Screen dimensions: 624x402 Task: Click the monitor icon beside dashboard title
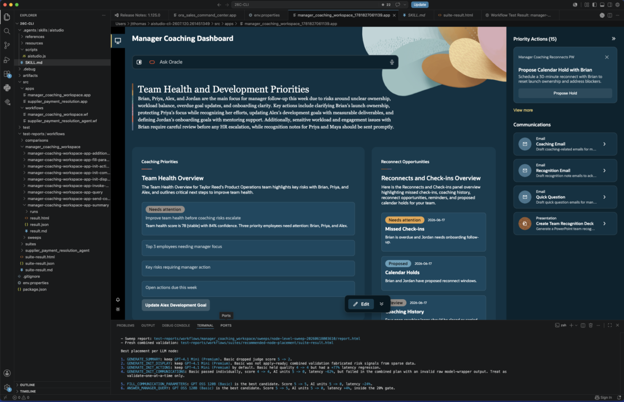click(x=118, y=41)
